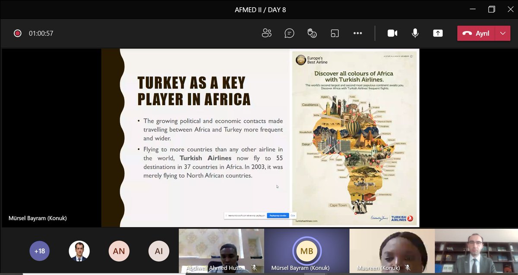
Task: Leave the meeting with Ayrıl button
Action: pyautogui.click(x=476, y=33)
